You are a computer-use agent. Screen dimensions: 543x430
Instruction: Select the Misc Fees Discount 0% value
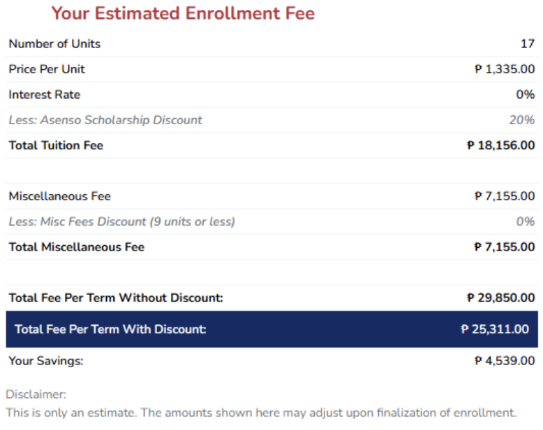click(x=526, y=221)
